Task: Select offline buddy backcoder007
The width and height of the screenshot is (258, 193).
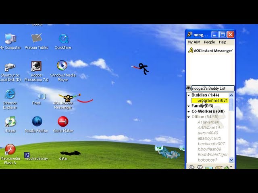Action: (x=211, y=144)
